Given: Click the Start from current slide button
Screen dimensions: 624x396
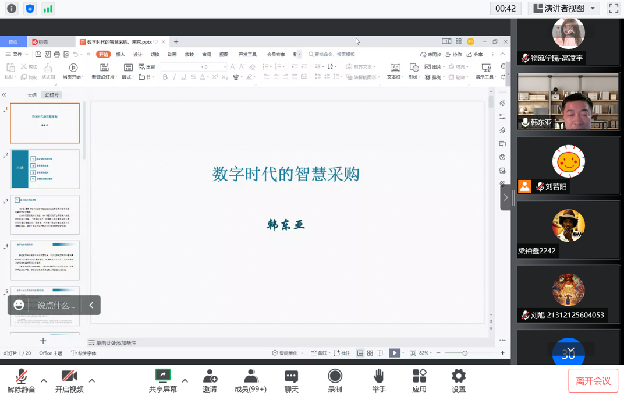Looking at the screenshot, I should pyautogui.click(x=73, y=71).
